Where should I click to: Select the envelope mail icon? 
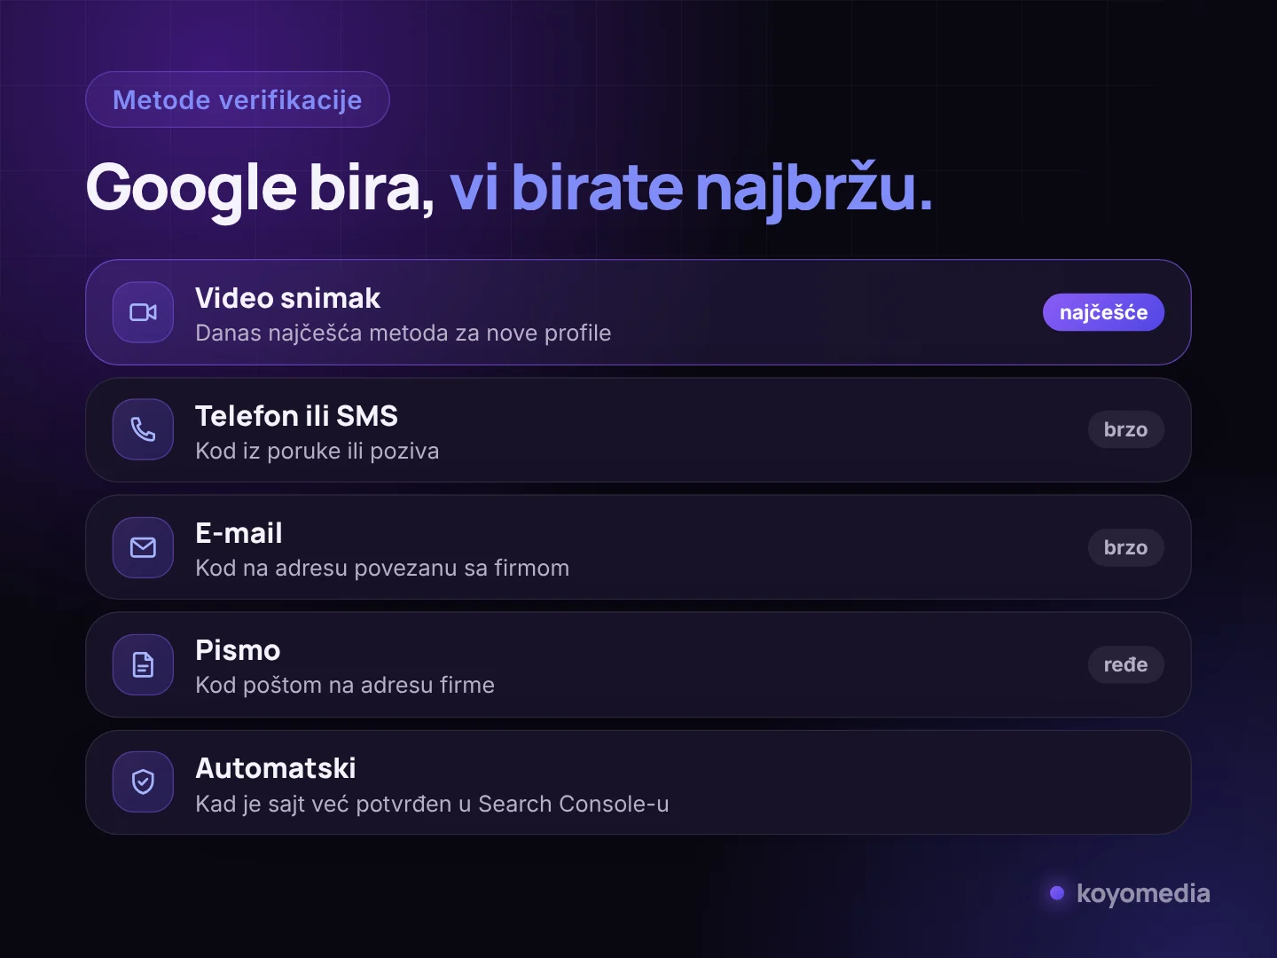tap(143, 547)
